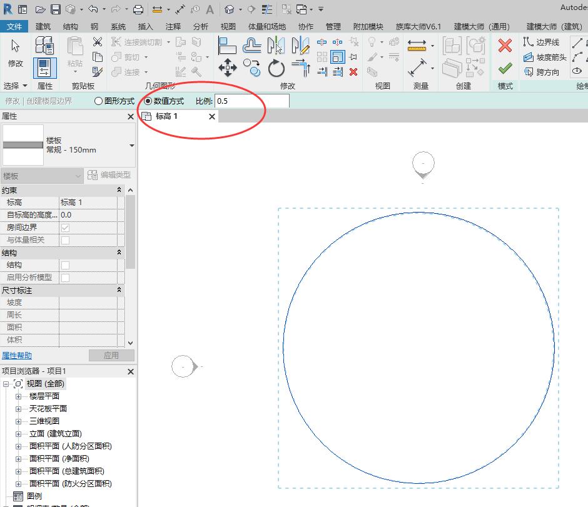Click the Print icon in the quick access toolbar

point(138,9)
